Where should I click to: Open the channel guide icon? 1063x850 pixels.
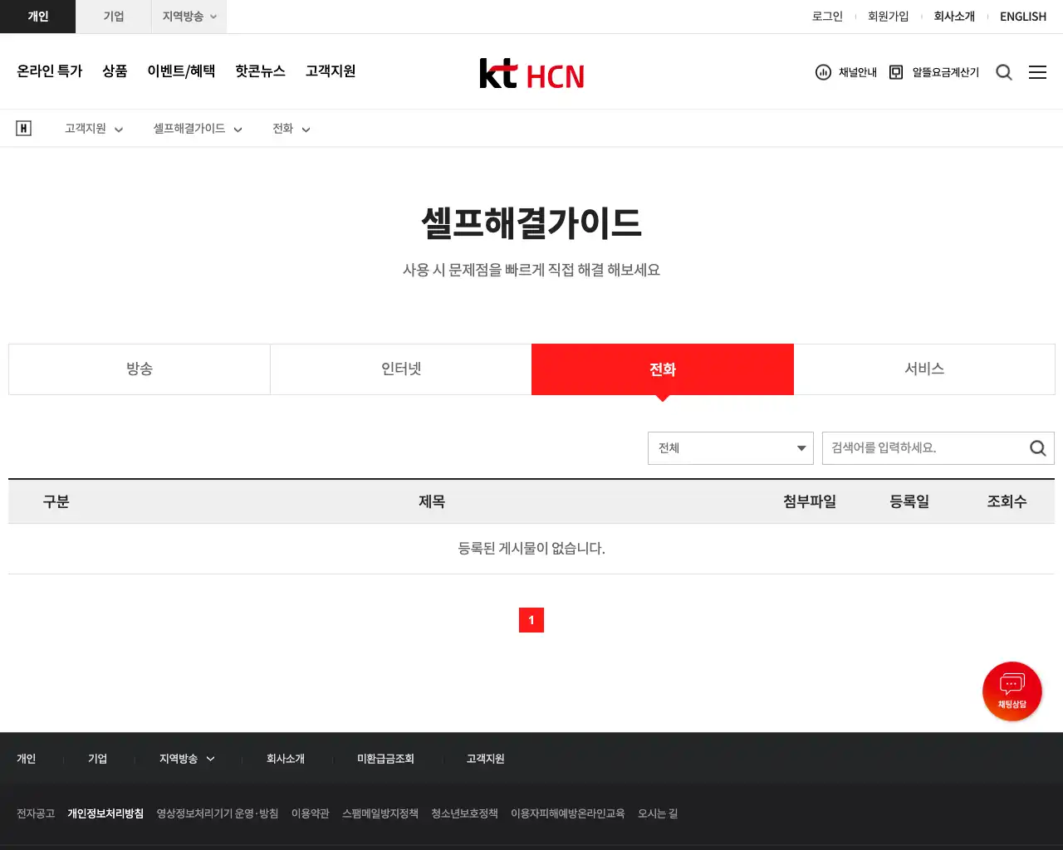(823, 72)
